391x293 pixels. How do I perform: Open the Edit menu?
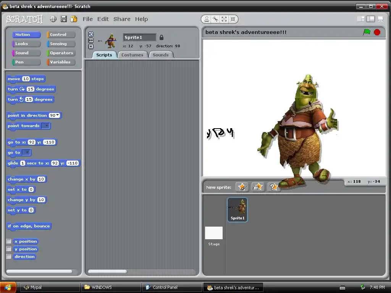click(x=103, y=19)
